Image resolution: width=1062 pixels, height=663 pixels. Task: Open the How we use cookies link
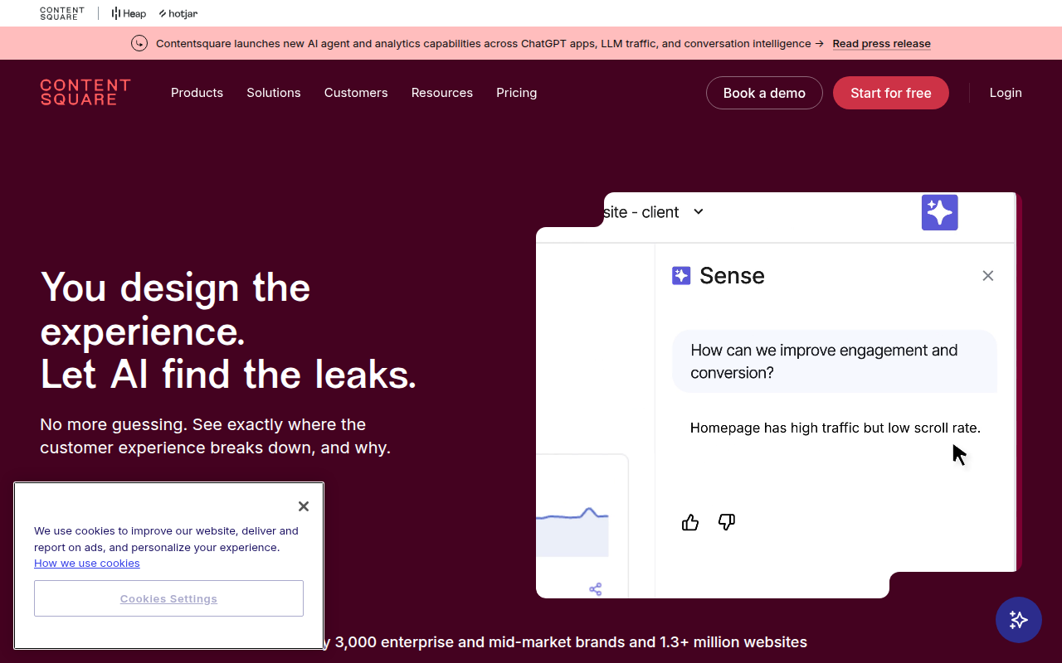click(87, 564)
